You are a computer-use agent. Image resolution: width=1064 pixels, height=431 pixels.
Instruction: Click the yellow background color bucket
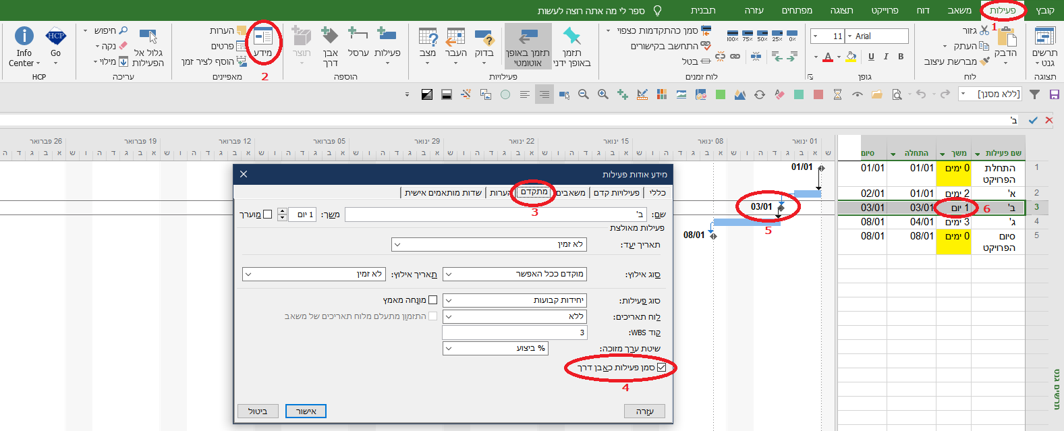point(851,57)
